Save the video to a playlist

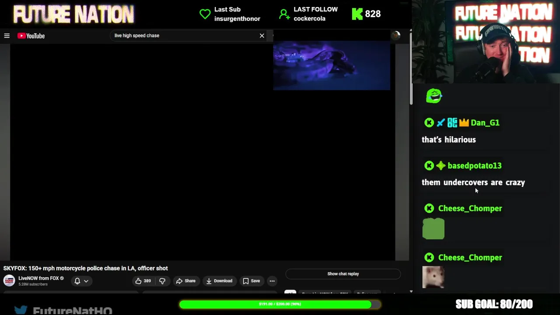(251, 281)
